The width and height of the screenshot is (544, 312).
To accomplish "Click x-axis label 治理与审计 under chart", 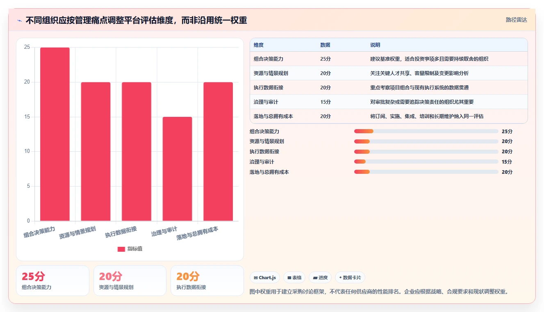I will [x=164, y=232].
